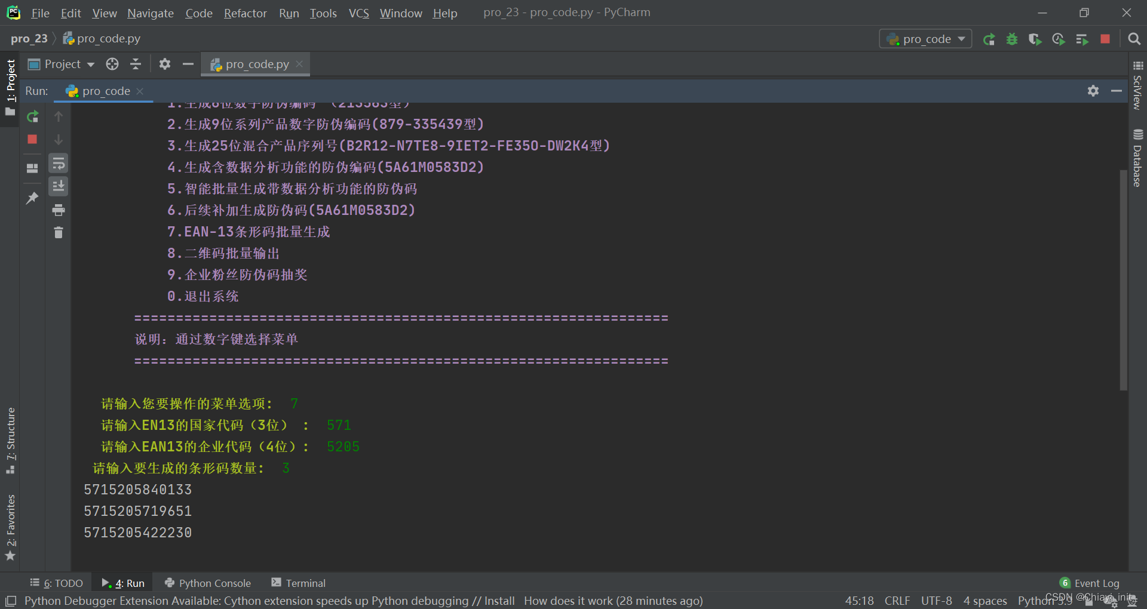
Task: Open Run panel settings gear
Action: 1093,91
